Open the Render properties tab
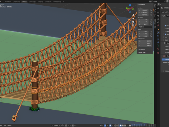 click(158, 12)
